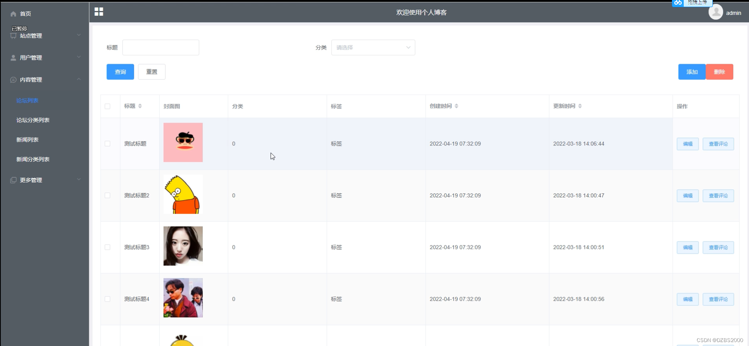Image resolution: width=749 pixels, height=346 pixels.
Task: Click the copy icon beside 更多管理
Action: (x=13, y=180)
